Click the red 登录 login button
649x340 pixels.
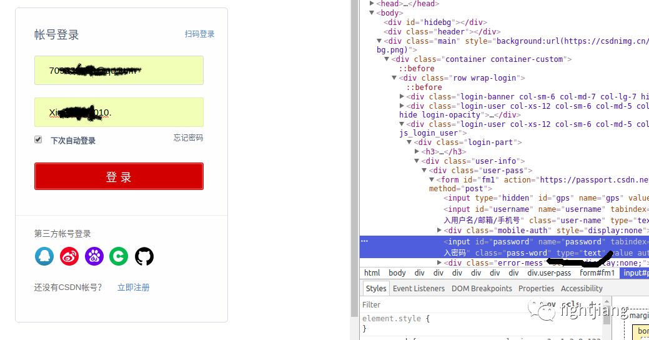(x=119, y=176)
